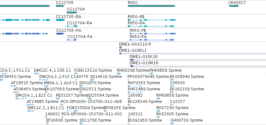The image size is (266, 125).
Task: Click the CG13705 gene feature arrow
Action: tap(60, 6)
